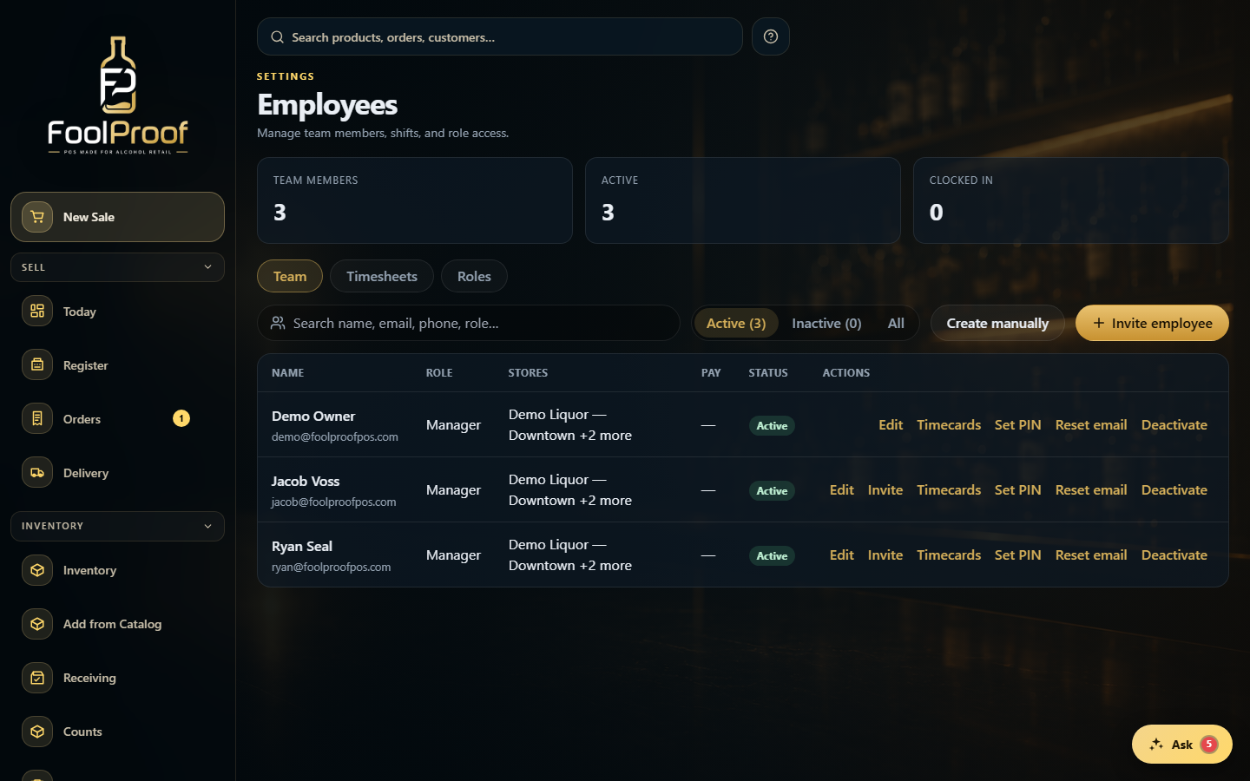The height and width of the screenshot is (781, 1250).
Task: Open the Receiving icon in sidebar
Action: point(37,678)
